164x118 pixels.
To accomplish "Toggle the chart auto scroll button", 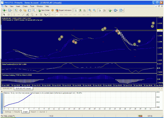I will coord(100,10).
